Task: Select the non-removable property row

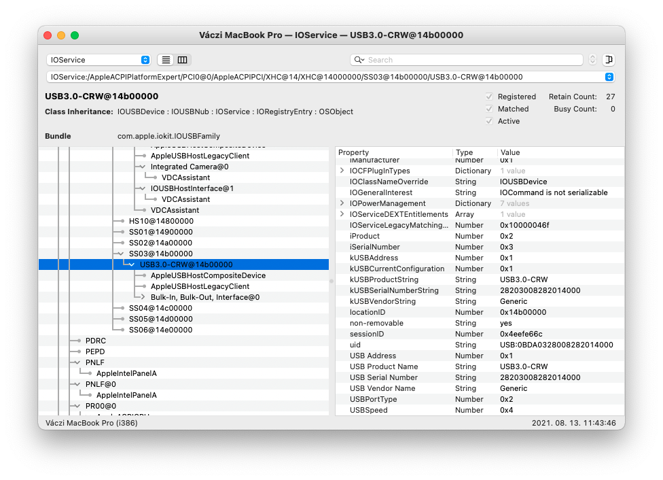Action: tap(480, 323)
